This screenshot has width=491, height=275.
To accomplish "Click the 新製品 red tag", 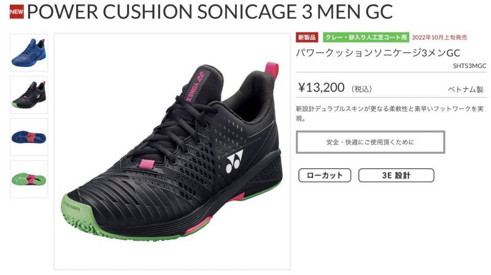I will pyautogui.click(x=307, y=37).
